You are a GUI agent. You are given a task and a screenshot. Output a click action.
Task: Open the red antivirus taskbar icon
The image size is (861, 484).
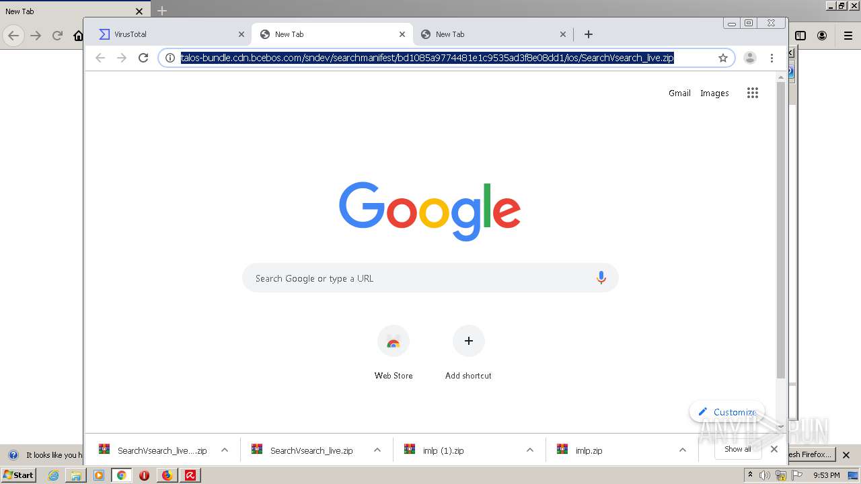(x=190, y=475)
